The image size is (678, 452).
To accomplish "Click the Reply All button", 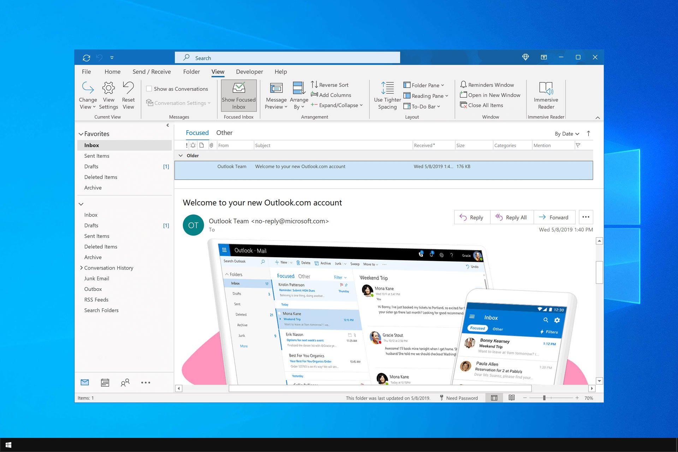I will click(x=512, y=217).
